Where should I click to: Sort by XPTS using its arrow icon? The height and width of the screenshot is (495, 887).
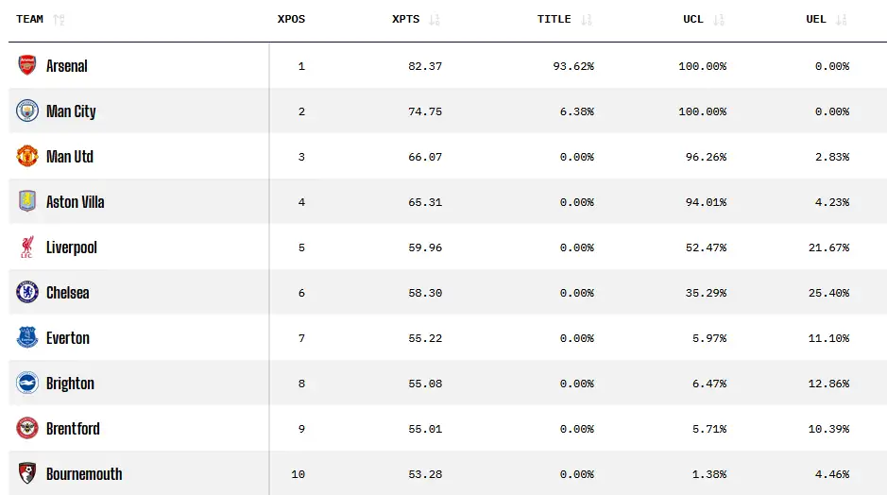[x=435, y=20]
